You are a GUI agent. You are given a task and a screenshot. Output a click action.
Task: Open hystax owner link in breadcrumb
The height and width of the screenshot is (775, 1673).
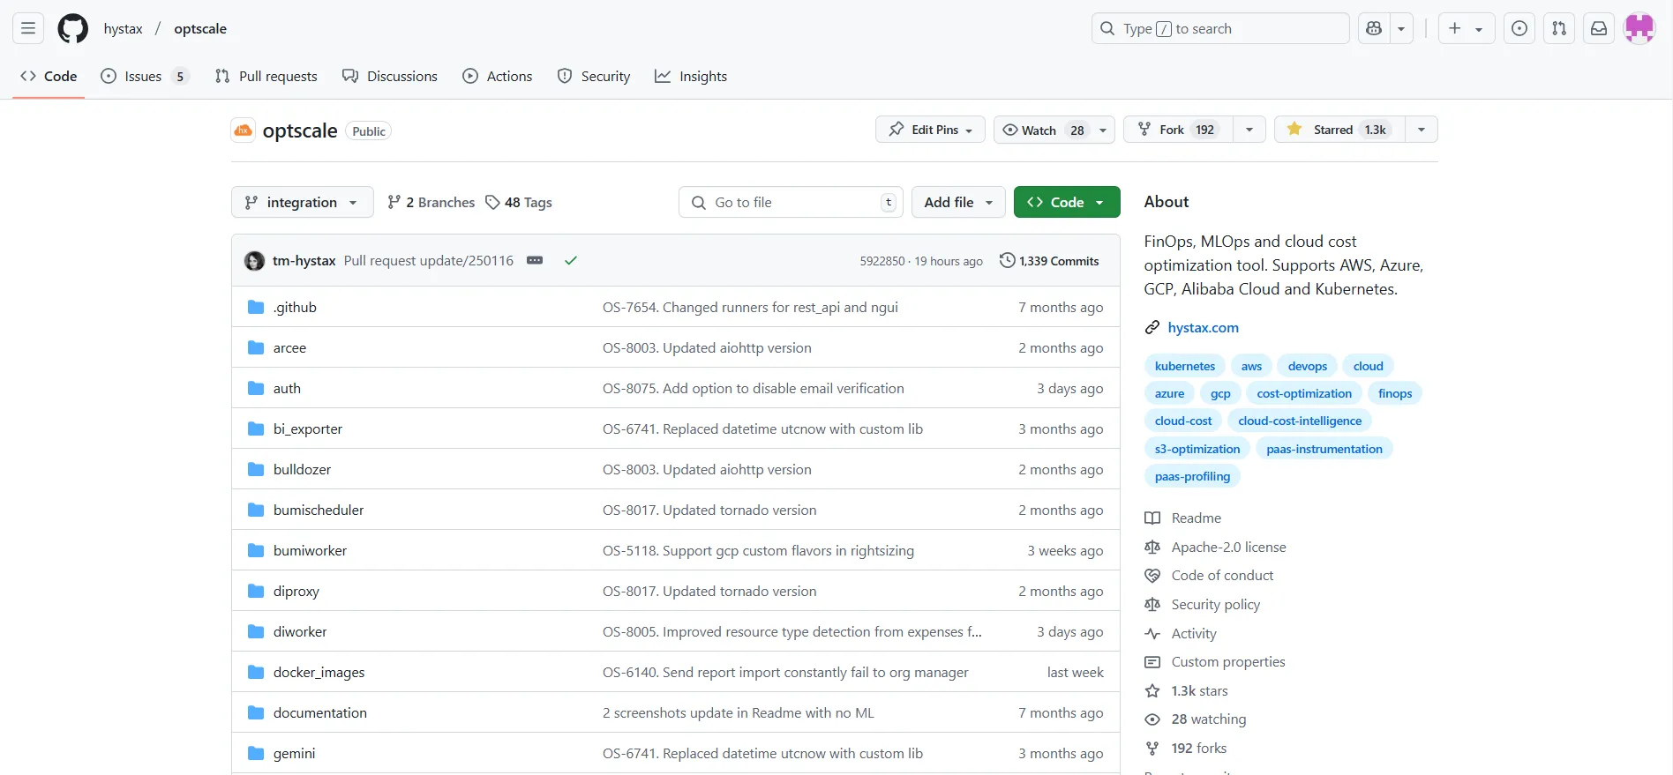[x=123, y=28]
